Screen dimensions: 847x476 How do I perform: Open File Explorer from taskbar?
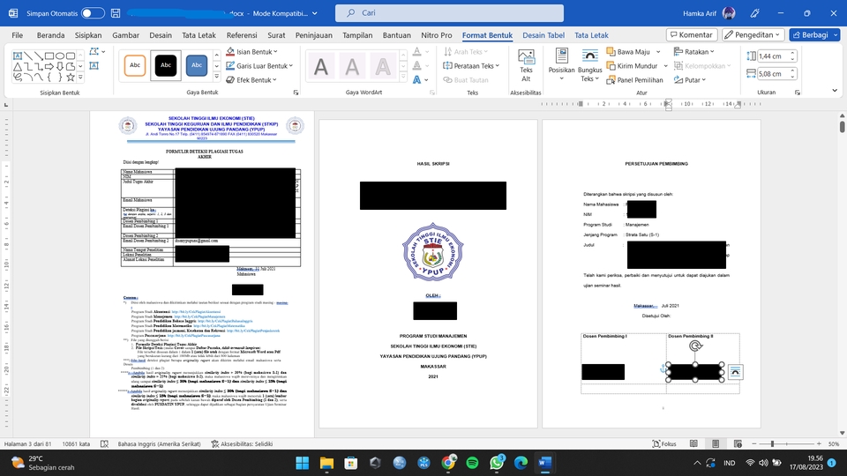click(326, 463)
